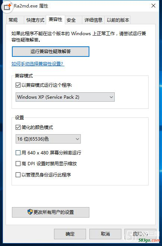
Task: Check 高 DPI 设置时禁用显示缩放
Action: coord(18,164)
